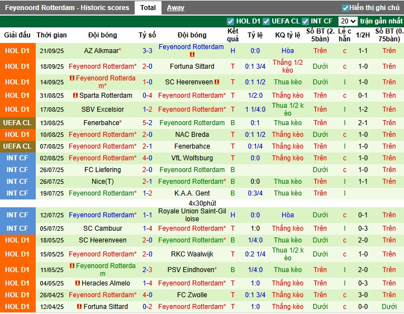Uncheck the UEFA CL league filter
The width and height of the screenshot is (404, 314).
(x=267, y=21)
